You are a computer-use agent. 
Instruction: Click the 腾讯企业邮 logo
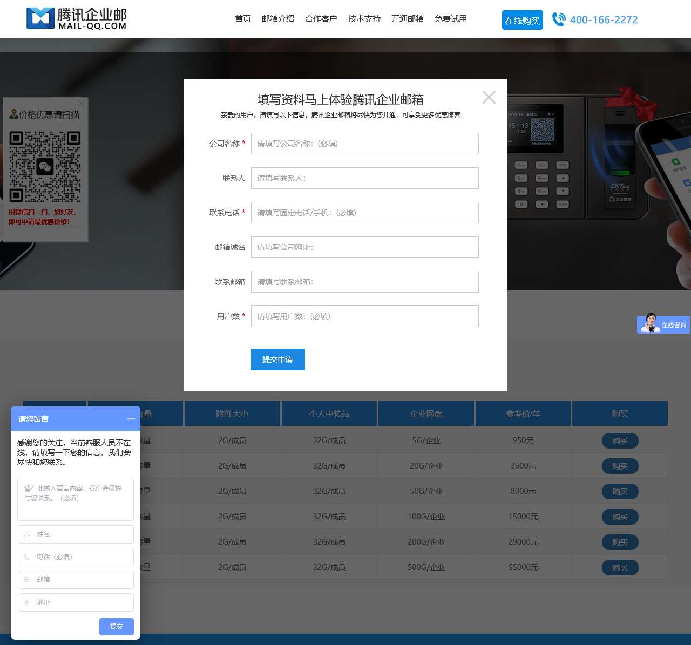pyautogui.click(x=76, y=19)
